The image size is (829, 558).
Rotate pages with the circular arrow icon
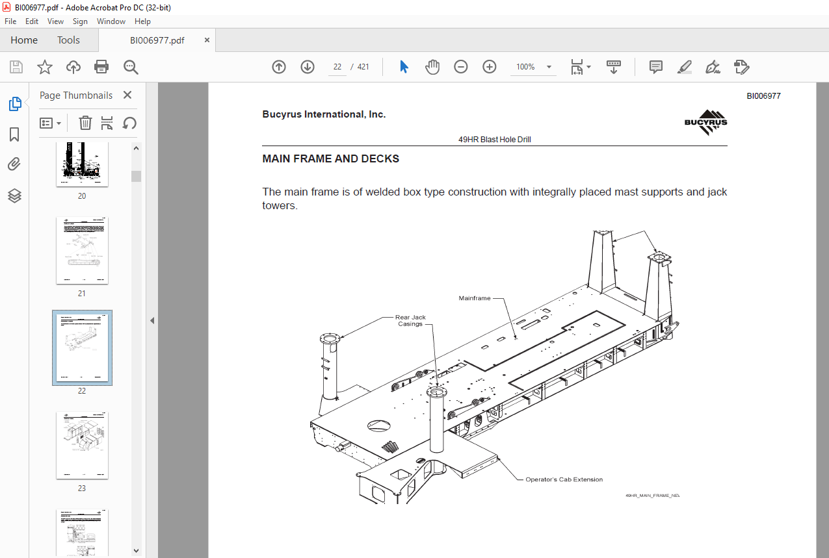click(129, 123)
